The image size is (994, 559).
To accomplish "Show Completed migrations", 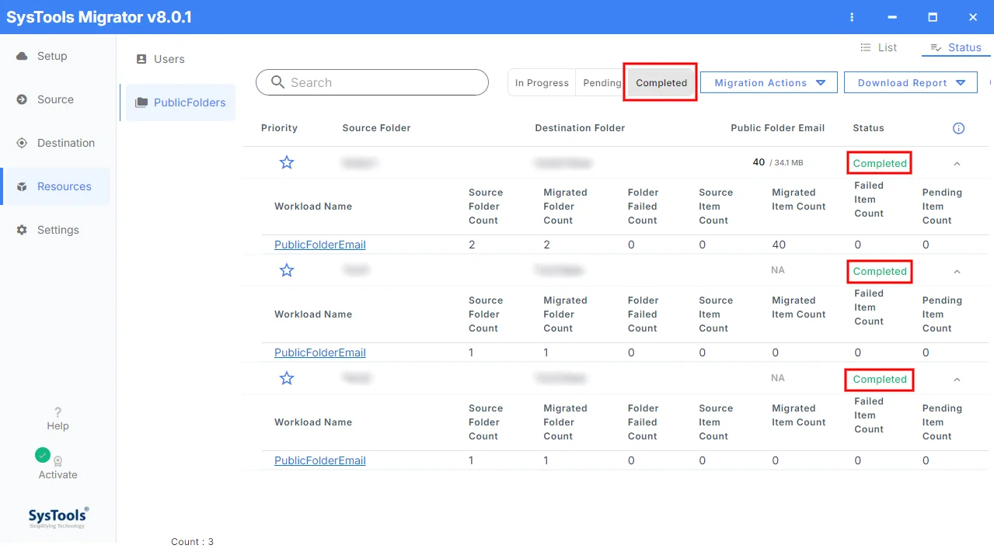I will pos(661,83).
